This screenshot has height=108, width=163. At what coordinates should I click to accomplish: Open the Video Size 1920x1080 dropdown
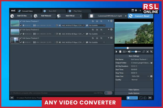(x=140, y=76)
